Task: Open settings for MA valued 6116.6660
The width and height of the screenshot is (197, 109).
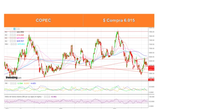Action: [11, 35]
